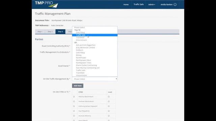Tick Lead checkbox for Alesha Mackintosh
Screen dimensions: 216x121
click(109, 96)
